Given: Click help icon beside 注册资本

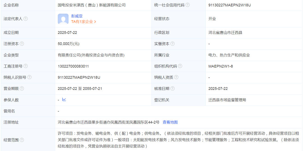Looking at the screenshot, I should 22,44.
